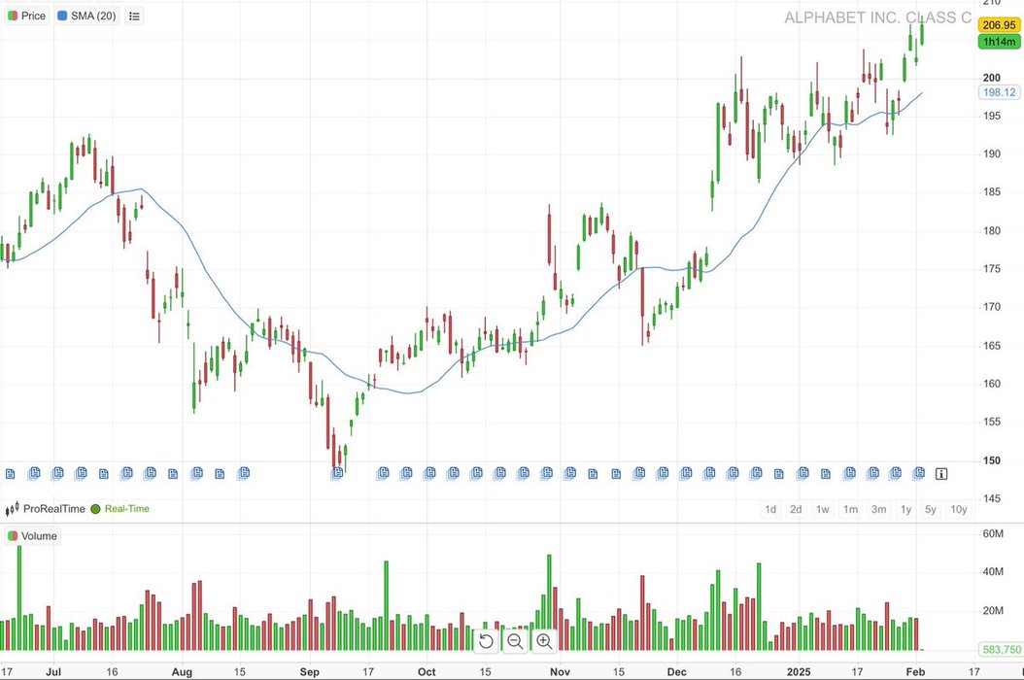Click the 583,750 volume value label

click(1001, 649)
